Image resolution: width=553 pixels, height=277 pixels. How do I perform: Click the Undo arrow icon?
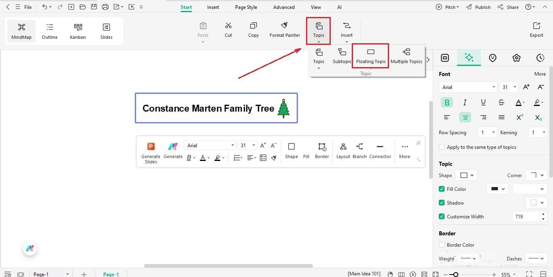45,7
